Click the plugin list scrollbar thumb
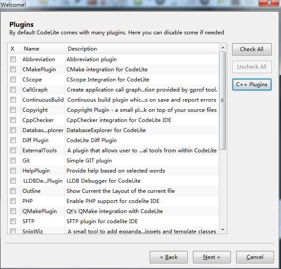This screenshot has height=269, width=281. [223, 100]
